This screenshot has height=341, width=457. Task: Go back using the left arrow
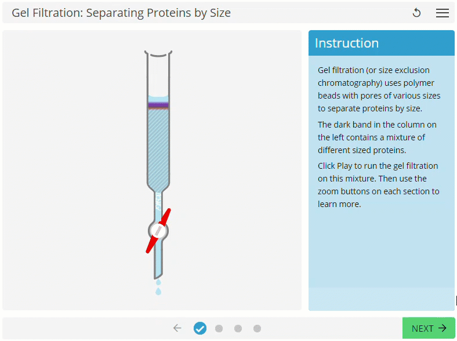[177, 328]
